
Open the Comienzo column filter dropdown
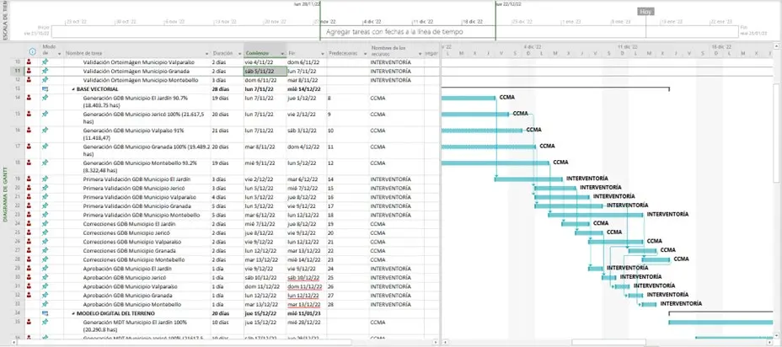pos(281,52)
